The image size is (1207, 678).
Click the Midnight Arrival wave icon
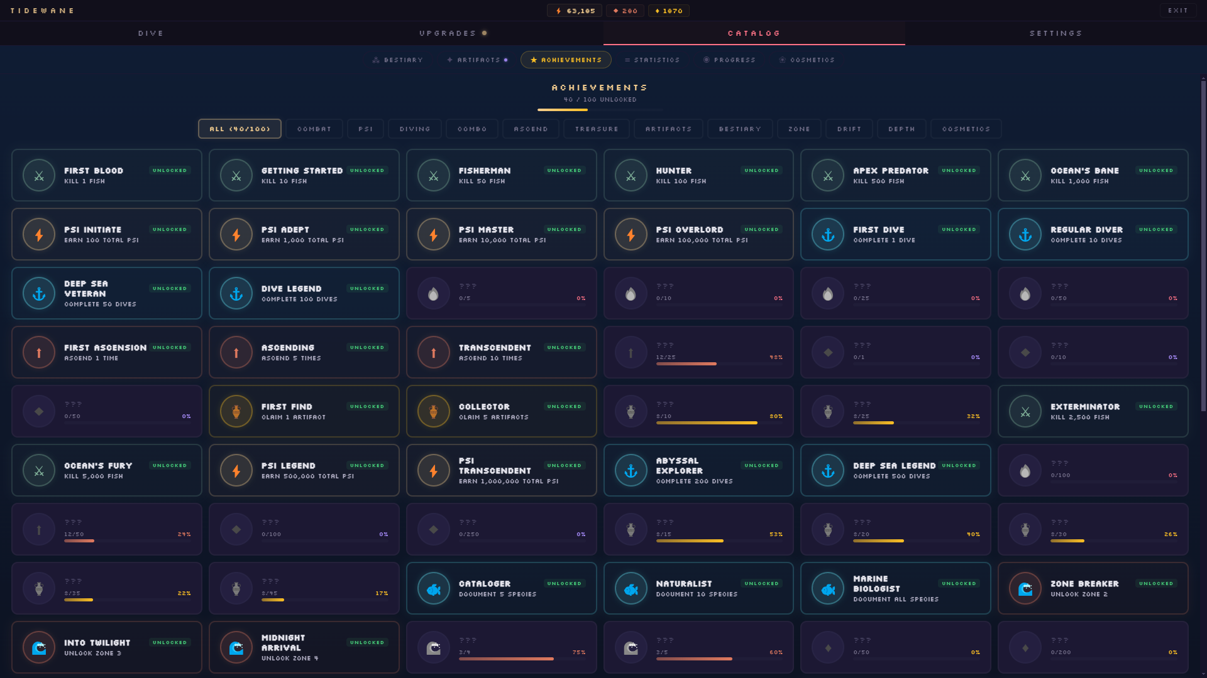pos(236,648)
